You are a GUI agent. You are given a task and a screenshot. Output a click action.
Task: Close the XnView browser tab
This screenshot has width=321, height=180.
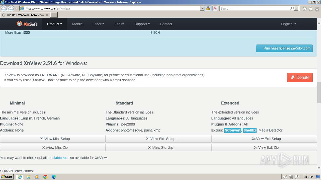(47, 15)
